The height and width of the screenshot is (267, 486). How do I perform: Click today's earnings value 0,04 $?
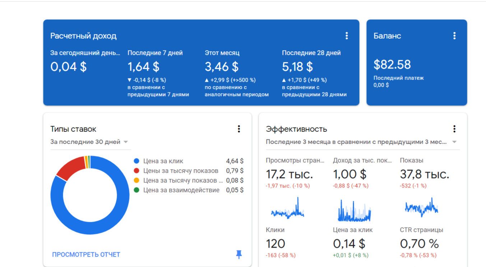[68, 67]
